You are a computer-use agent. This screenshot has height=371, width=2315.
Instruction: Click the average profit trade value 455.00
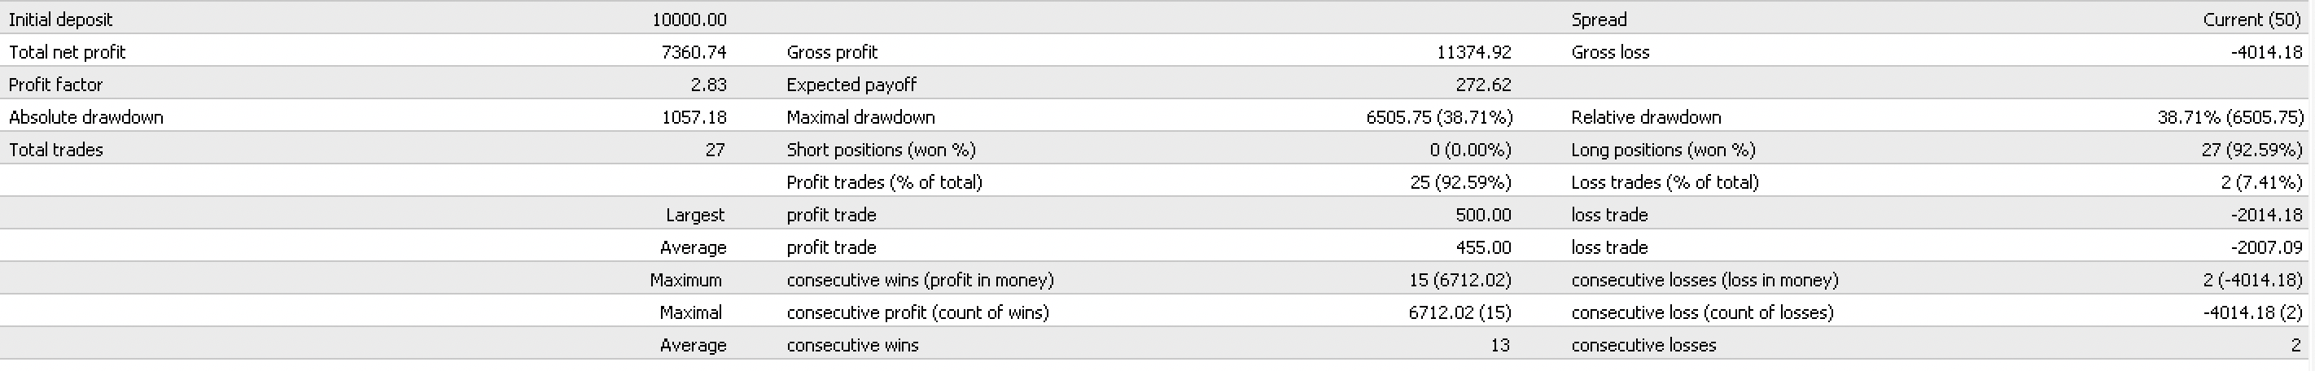(1483, 247)
